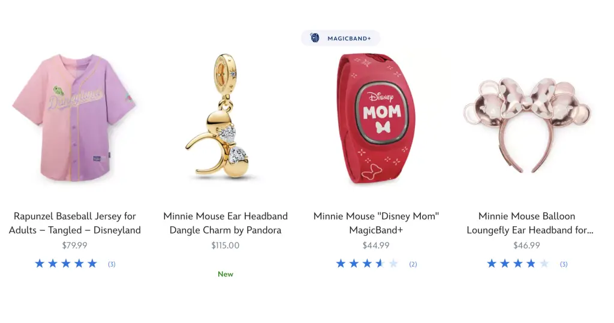
Task: Click the four-star rating under Loungefly headband
Action: [x=517, y=264]
